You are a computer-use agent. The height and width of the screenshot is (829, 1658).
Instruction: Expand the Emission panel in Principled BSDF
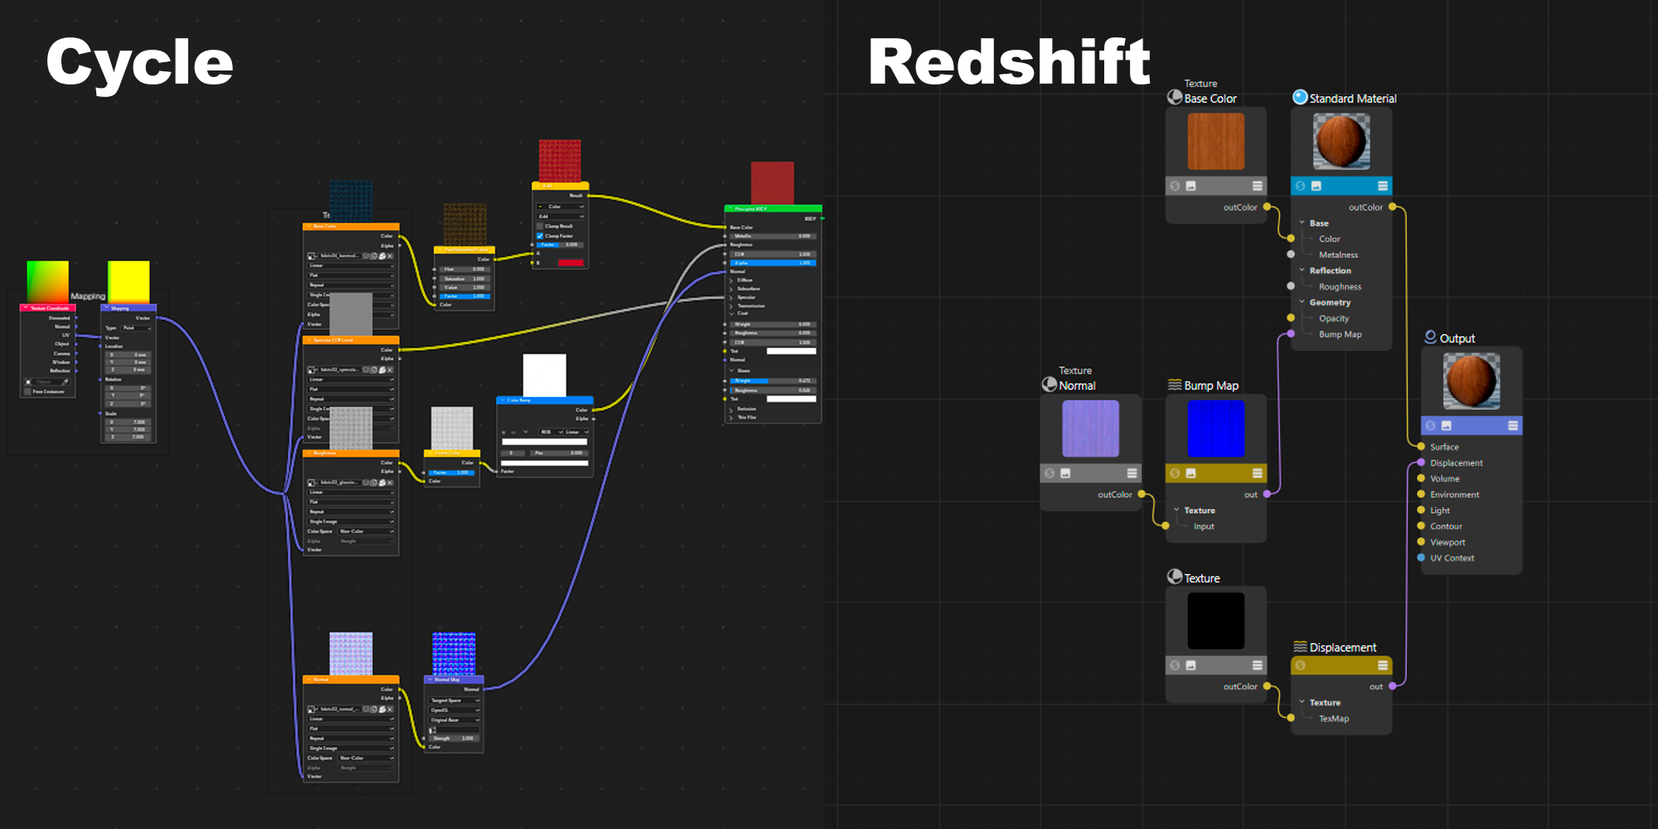click(731, 409)
